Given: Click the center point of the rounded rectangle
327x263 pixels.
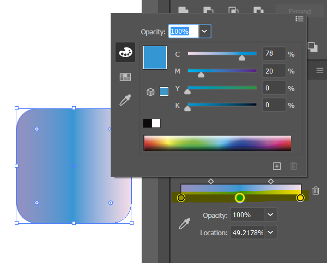Looking at the screenshot, I should (74, 166).
